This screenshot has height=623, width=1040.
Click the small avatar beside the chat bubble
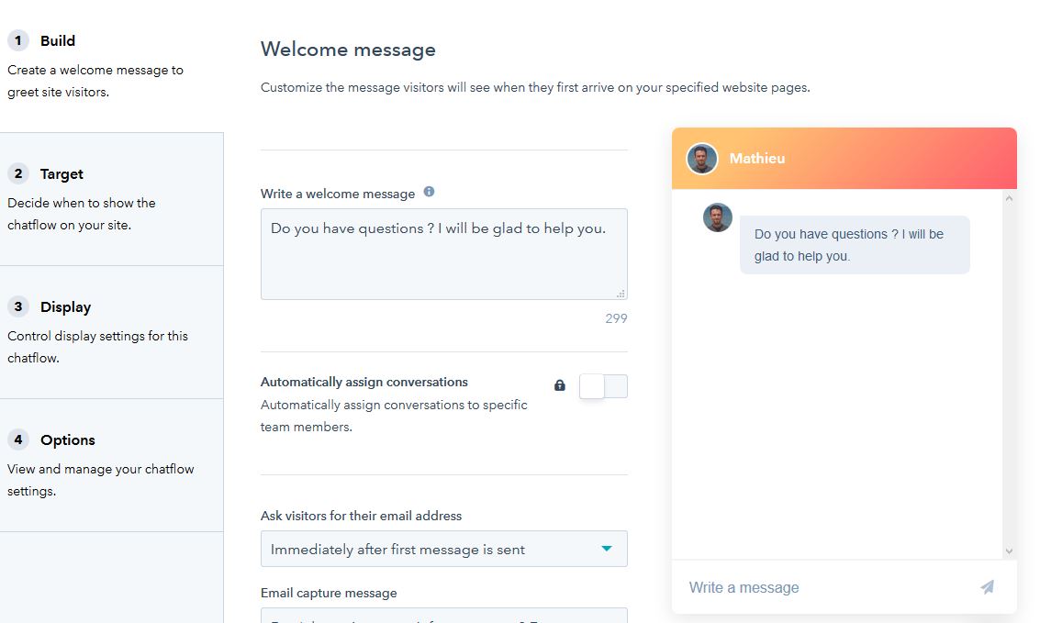718,217
